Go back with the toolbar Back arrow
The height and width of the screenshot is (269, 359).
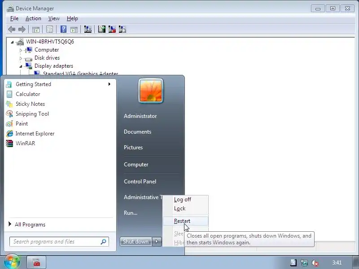coord(12,29)
